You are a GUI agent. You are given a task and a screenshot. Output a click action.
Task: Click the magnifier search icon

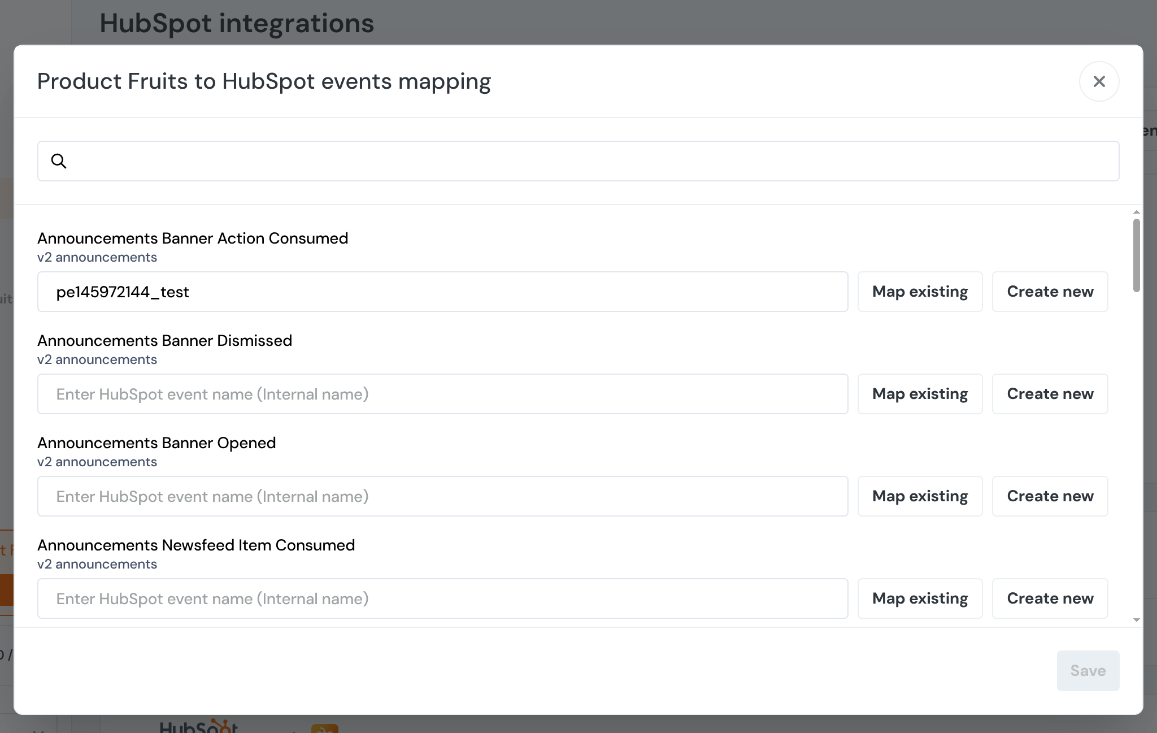[x=59, y=161]
